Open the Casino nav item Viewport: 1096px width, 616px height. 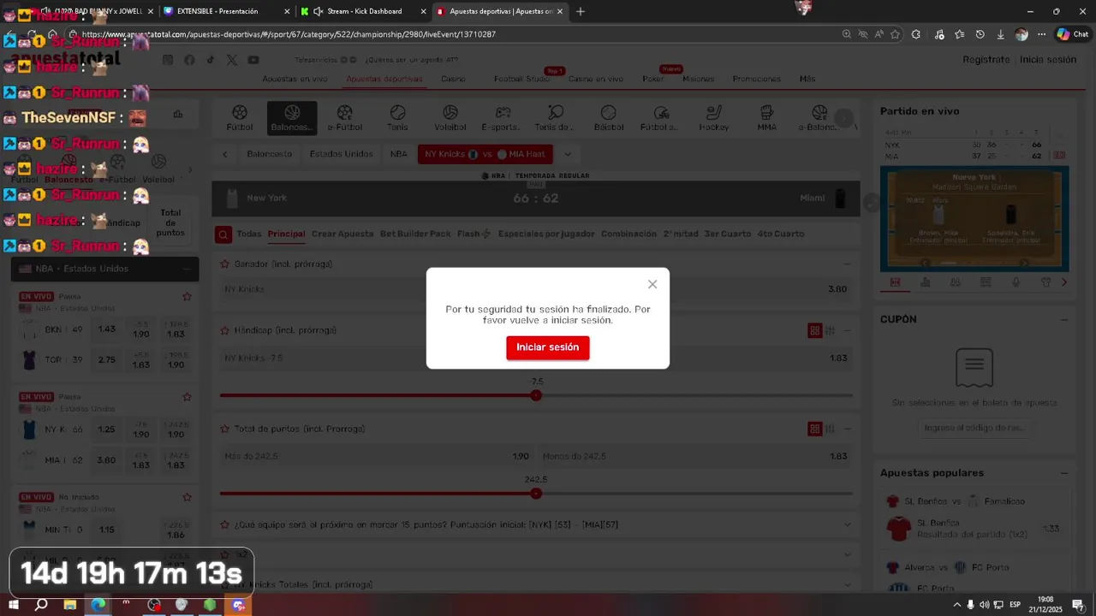[453, 79]
